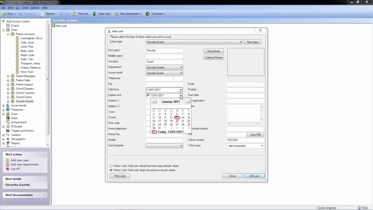Click the Refresh icon in toolbar
The width and height of the screenshot is (373, 210).
click(x=43, y=14)
